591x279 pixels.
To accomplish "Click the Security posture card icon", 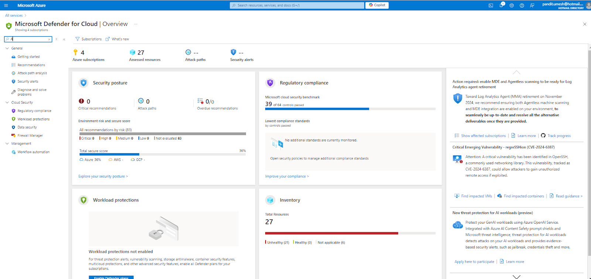I will tap(83, 83).
